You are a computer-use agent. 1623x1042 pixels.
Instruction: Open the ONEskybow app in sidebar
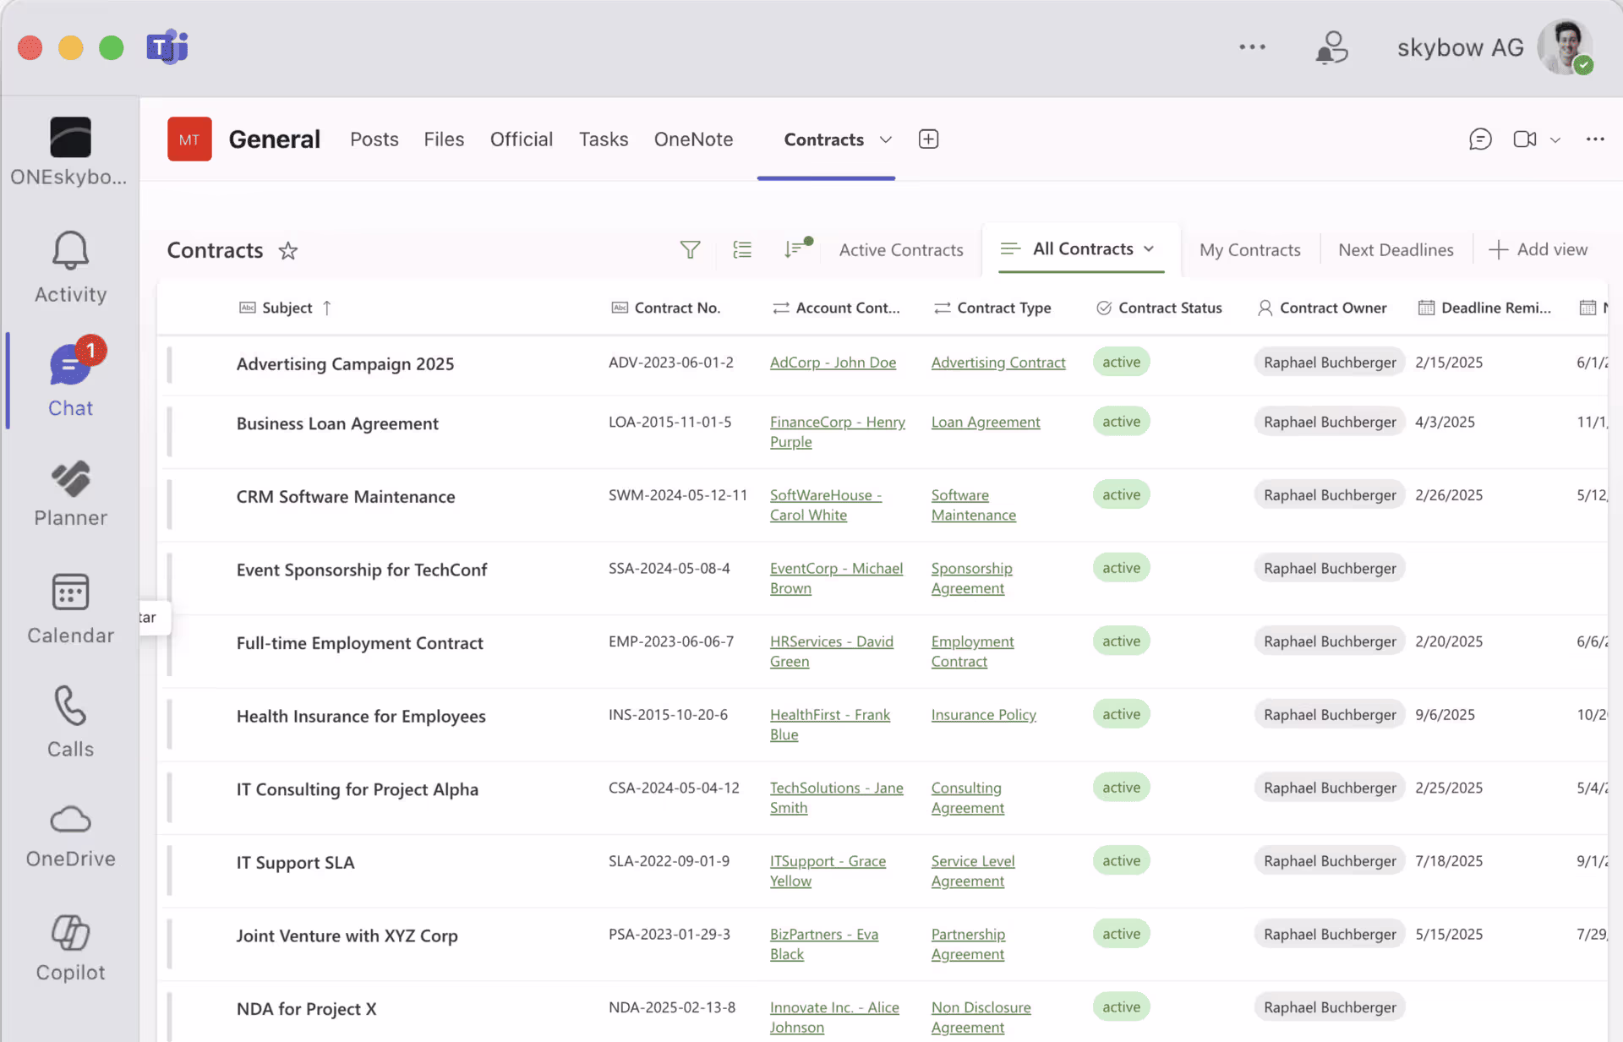(70, 151)
